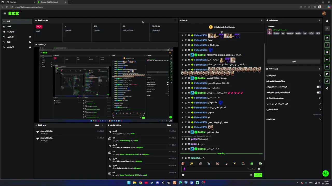The width and height of the screenshot is (332, 186).
Task: Open File Explorer from taskbar
Action: tap(135, 183)
